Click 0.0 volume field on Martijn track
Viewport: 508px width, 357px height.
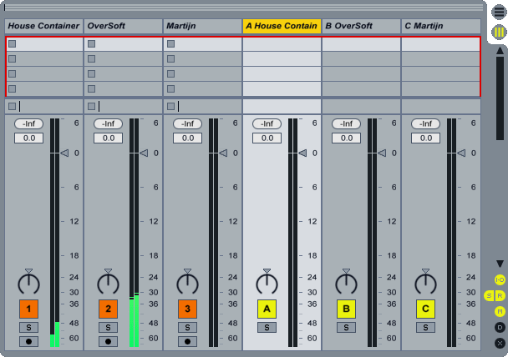click(x=187, y=138)
